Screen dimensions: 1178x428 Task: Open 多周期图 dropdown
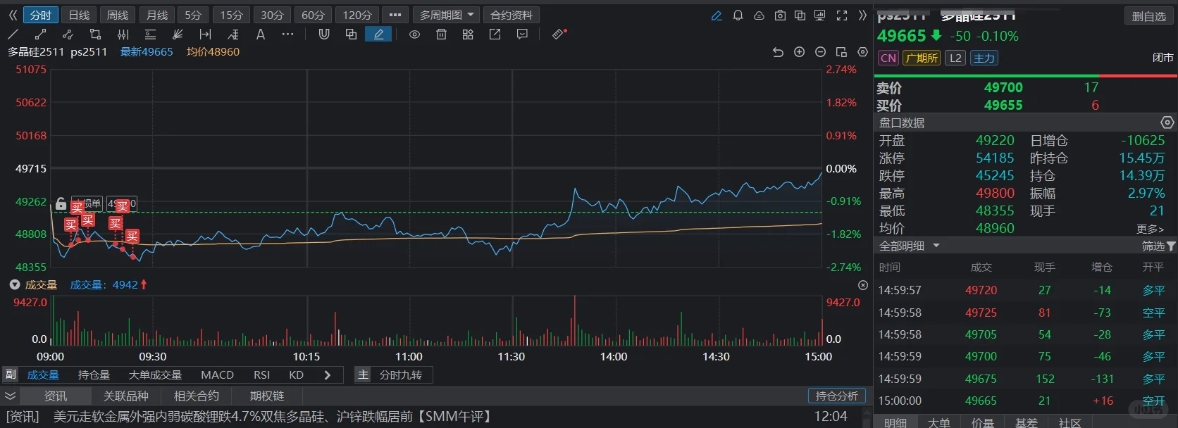pos(447,15)
